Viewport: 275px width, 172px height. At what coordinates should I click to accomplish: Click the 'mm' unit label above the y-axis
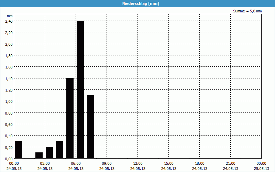[x=10, y=16]
